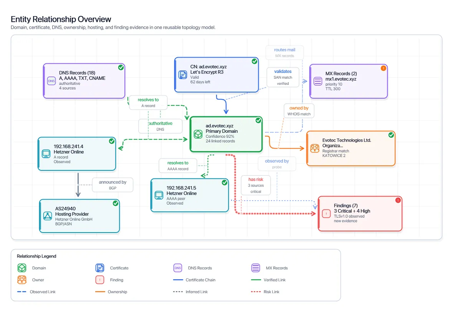Click green check badge on 192.168.241.4 node
Viewport: 453px width, 312px height.
coord(112,141)
